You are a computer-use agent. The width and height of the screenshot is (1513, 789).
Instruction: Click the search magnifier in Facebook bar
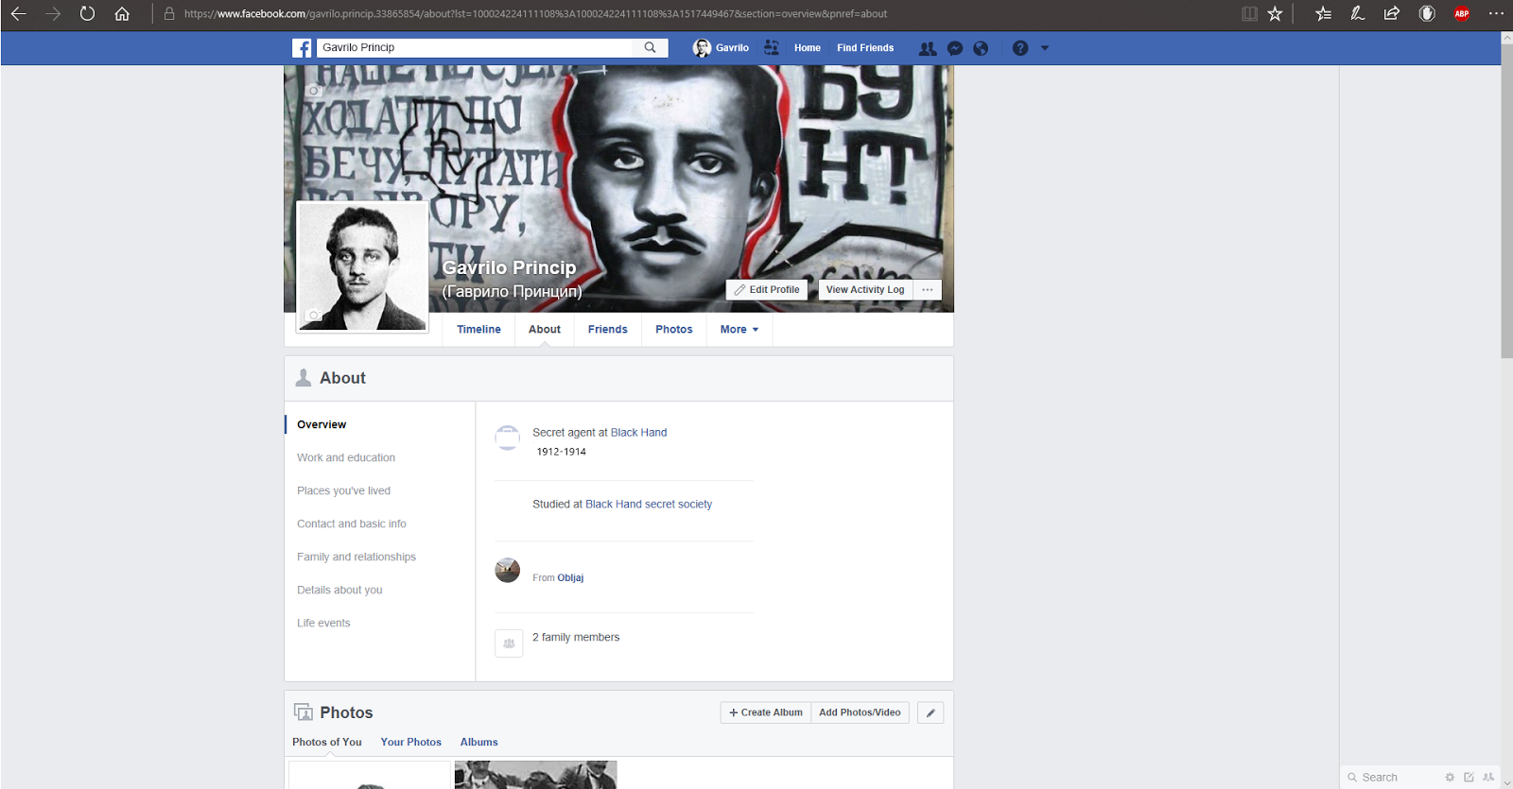(650, 47)
